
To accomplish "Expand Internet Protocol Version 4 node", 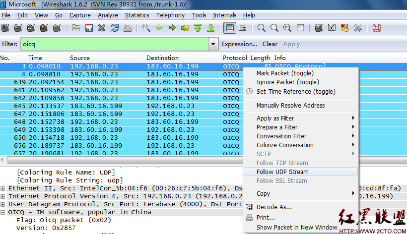I will click(x=3, y=196).
